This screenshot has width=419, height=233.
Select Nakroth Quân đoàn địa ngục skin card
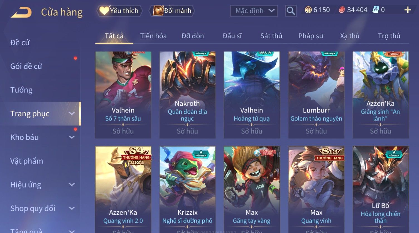[187, 95]
